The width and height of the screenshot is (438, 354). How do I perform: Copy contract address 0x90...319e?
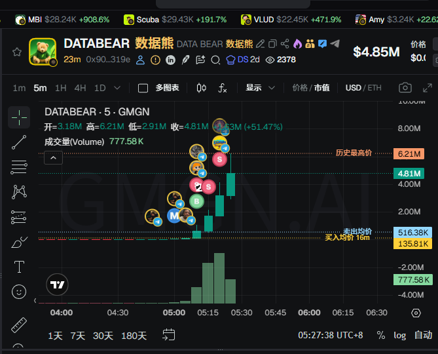pos(108,60)
